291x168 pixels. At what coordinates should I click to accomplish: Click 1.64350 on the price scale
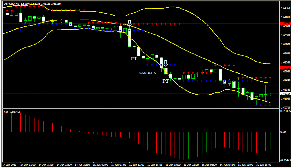tap(286, 8)
